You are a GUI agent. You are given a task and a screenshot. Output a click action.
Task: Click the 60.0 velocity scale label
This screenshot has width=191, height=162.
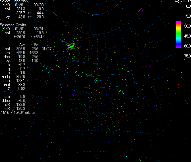[187, 46]
